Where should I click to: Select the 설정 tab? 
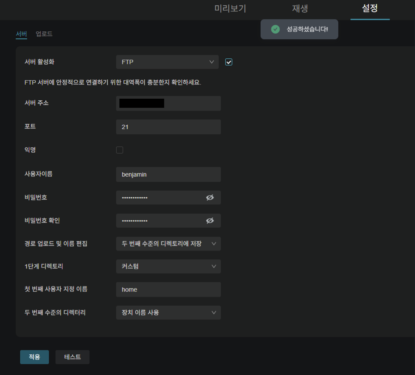click(x=370, y=8)
